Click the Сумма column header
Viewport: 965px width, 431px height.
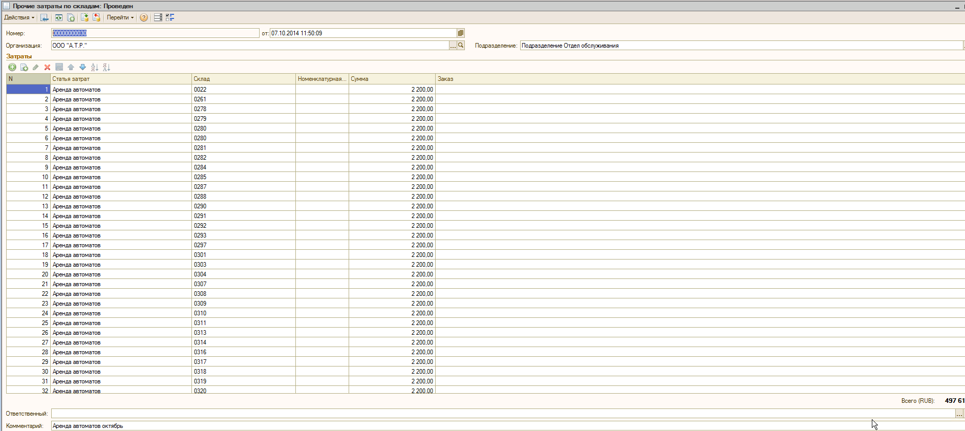(x=392, y=79)
